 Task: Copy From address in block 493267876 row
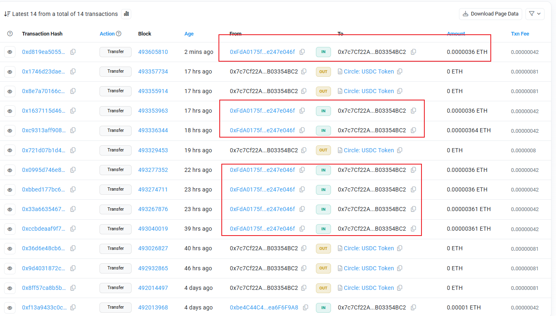point(302,209)
